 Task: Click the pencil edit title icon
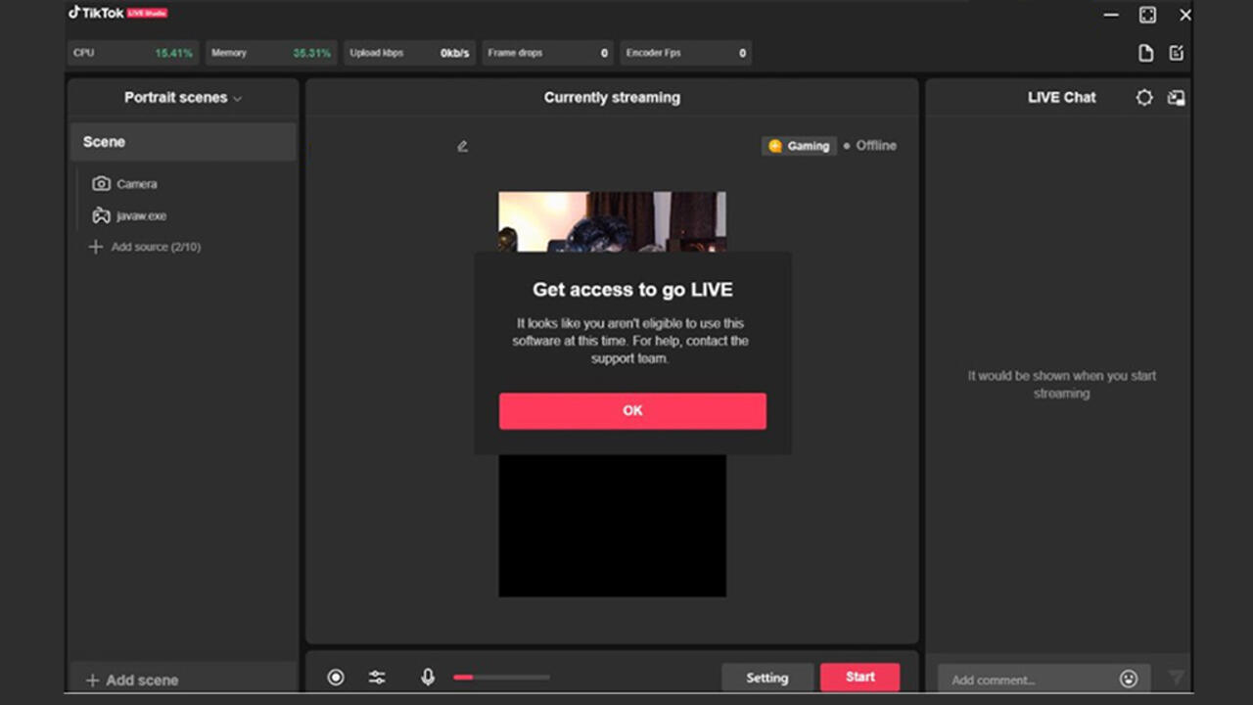click(x=463, y=146)
